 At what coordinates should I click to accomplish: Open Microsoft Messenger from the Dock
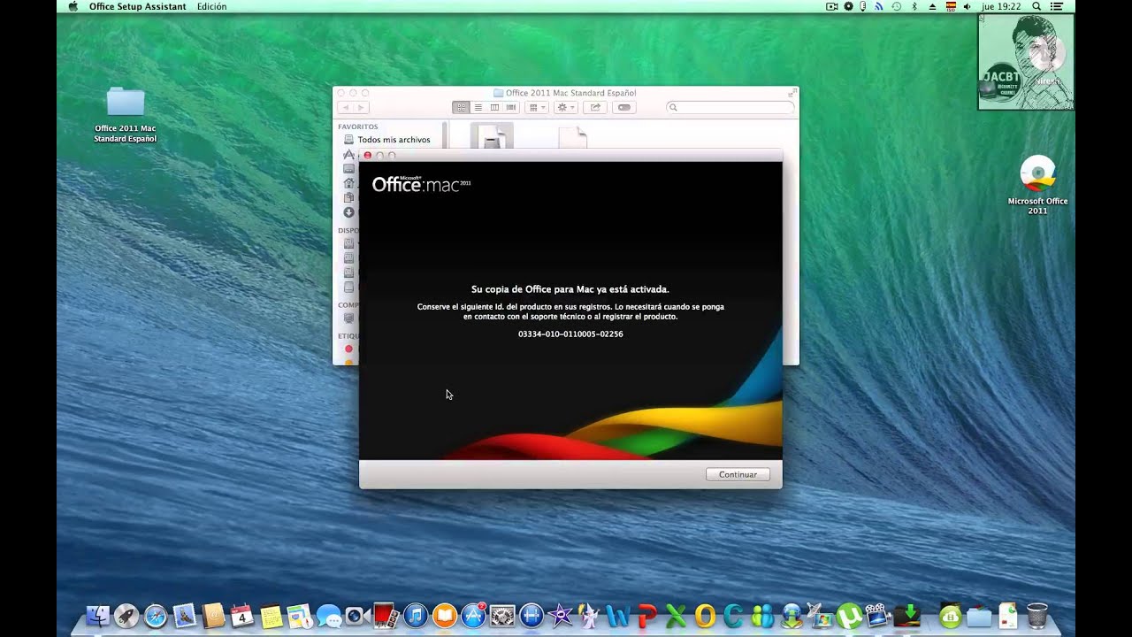[x=762, y=616]
